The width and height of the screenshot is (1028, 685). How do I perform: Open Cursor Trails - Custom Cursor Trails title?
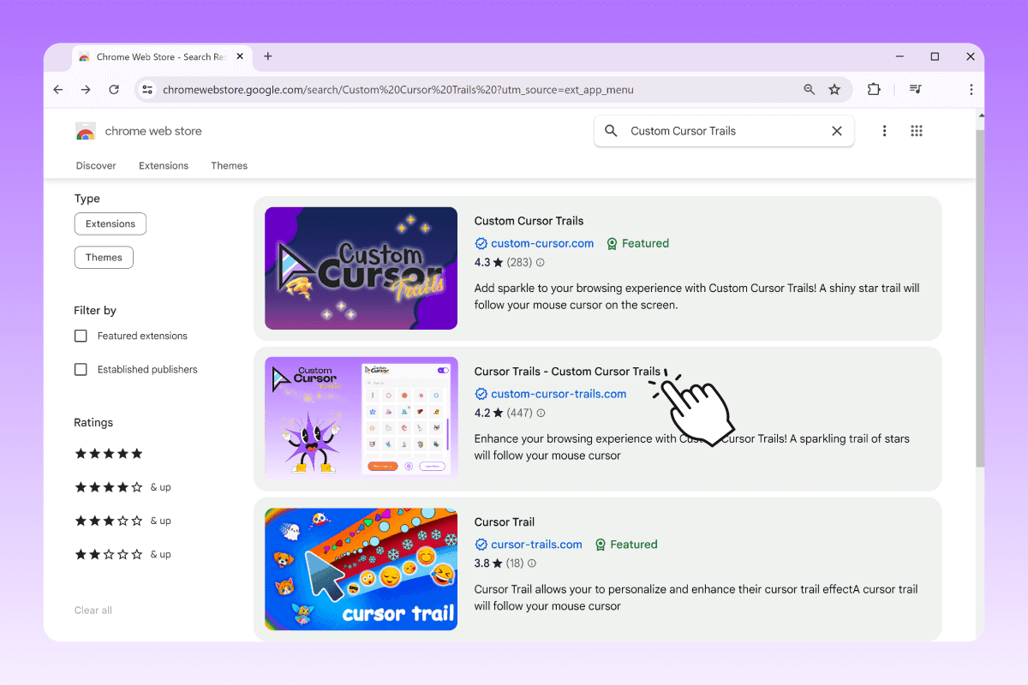pyautogui.click(x=567, y=372)
